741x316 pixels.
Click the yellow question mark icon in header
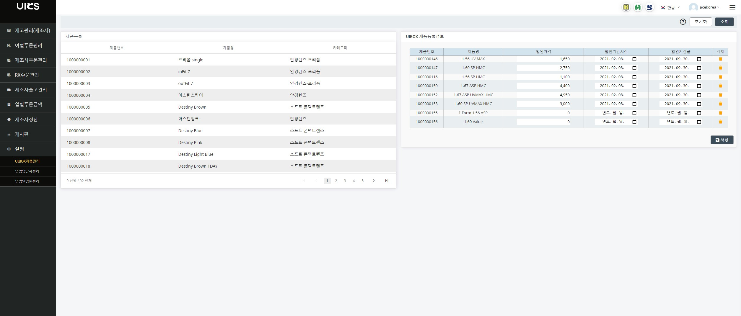click(626, 7)
